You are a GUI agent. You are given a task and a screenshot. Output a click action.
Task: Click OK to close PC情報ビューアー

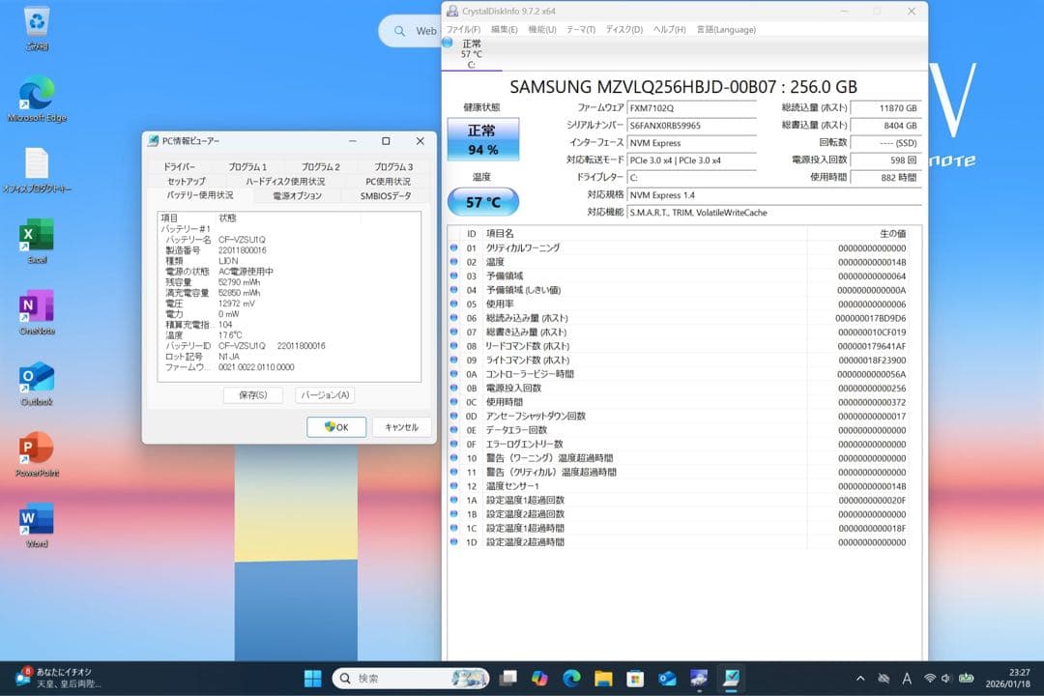click(x=336, y=426)
